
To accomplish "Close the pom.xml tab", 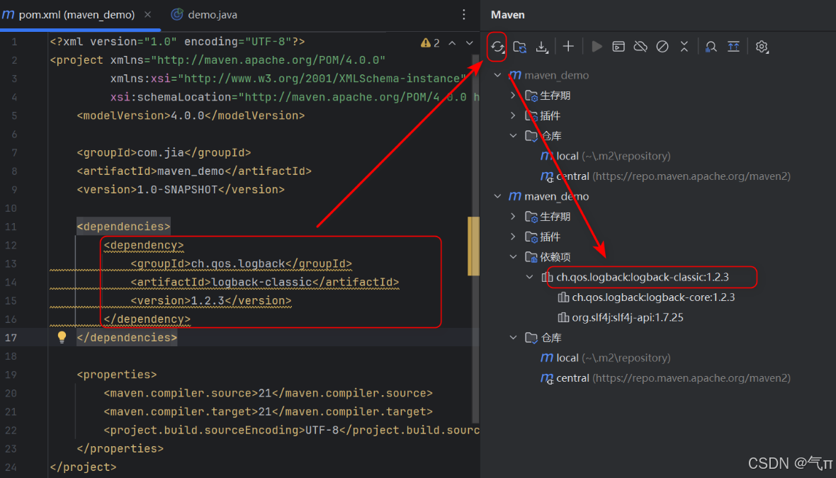I will pos(147,15).
